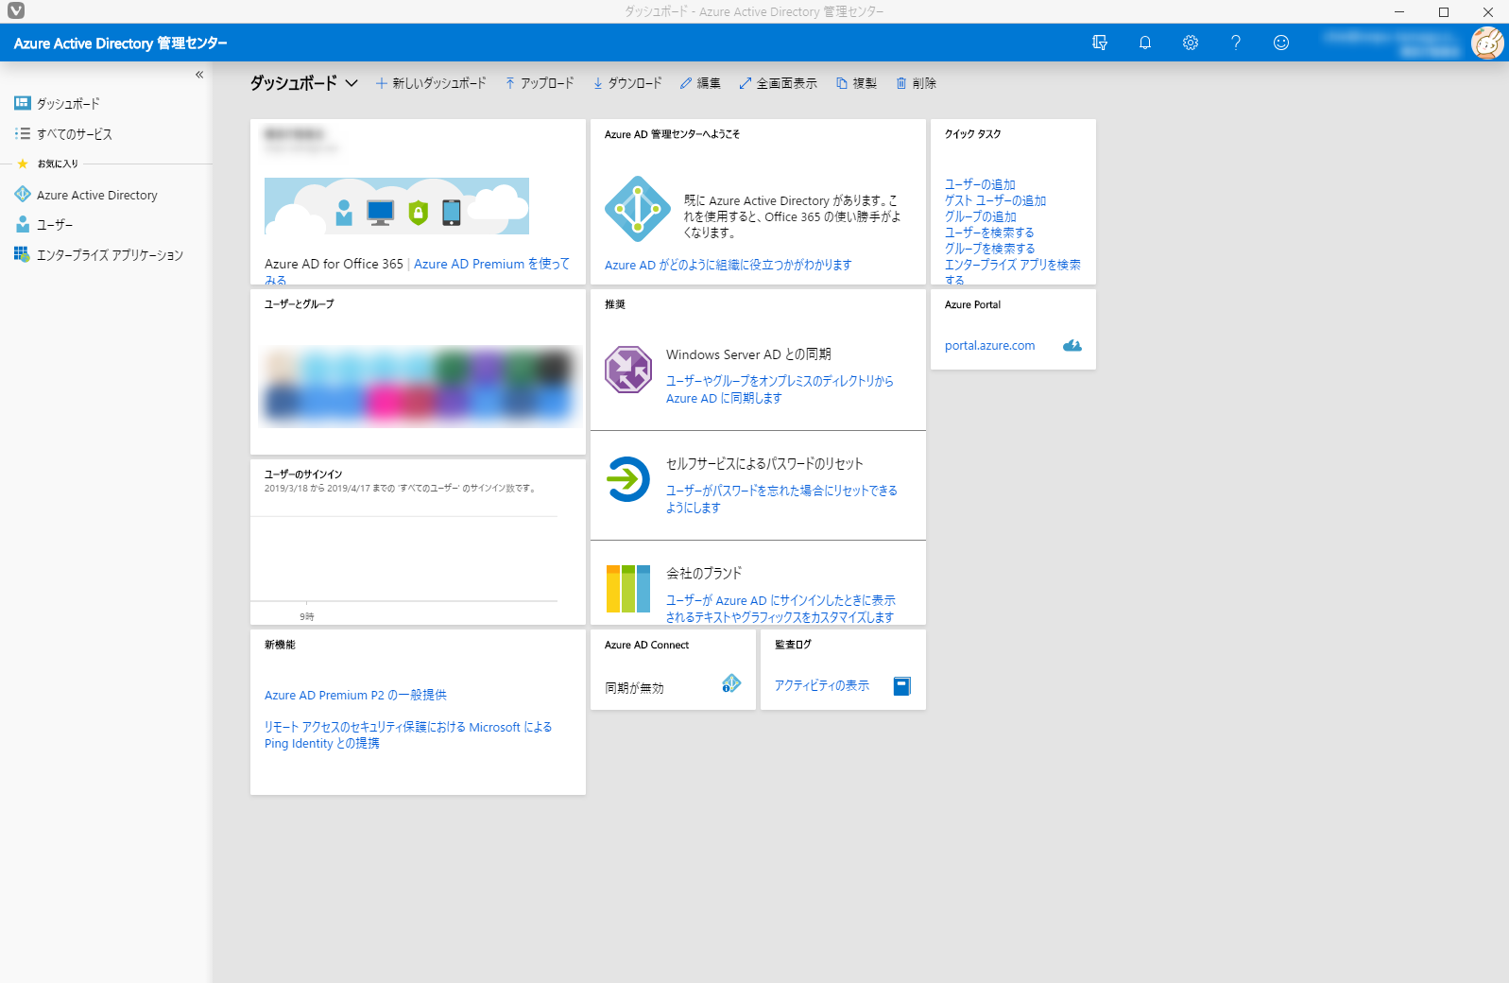
Task: Open the on-premises directory sync description link
Action: (x=780, y=389)
